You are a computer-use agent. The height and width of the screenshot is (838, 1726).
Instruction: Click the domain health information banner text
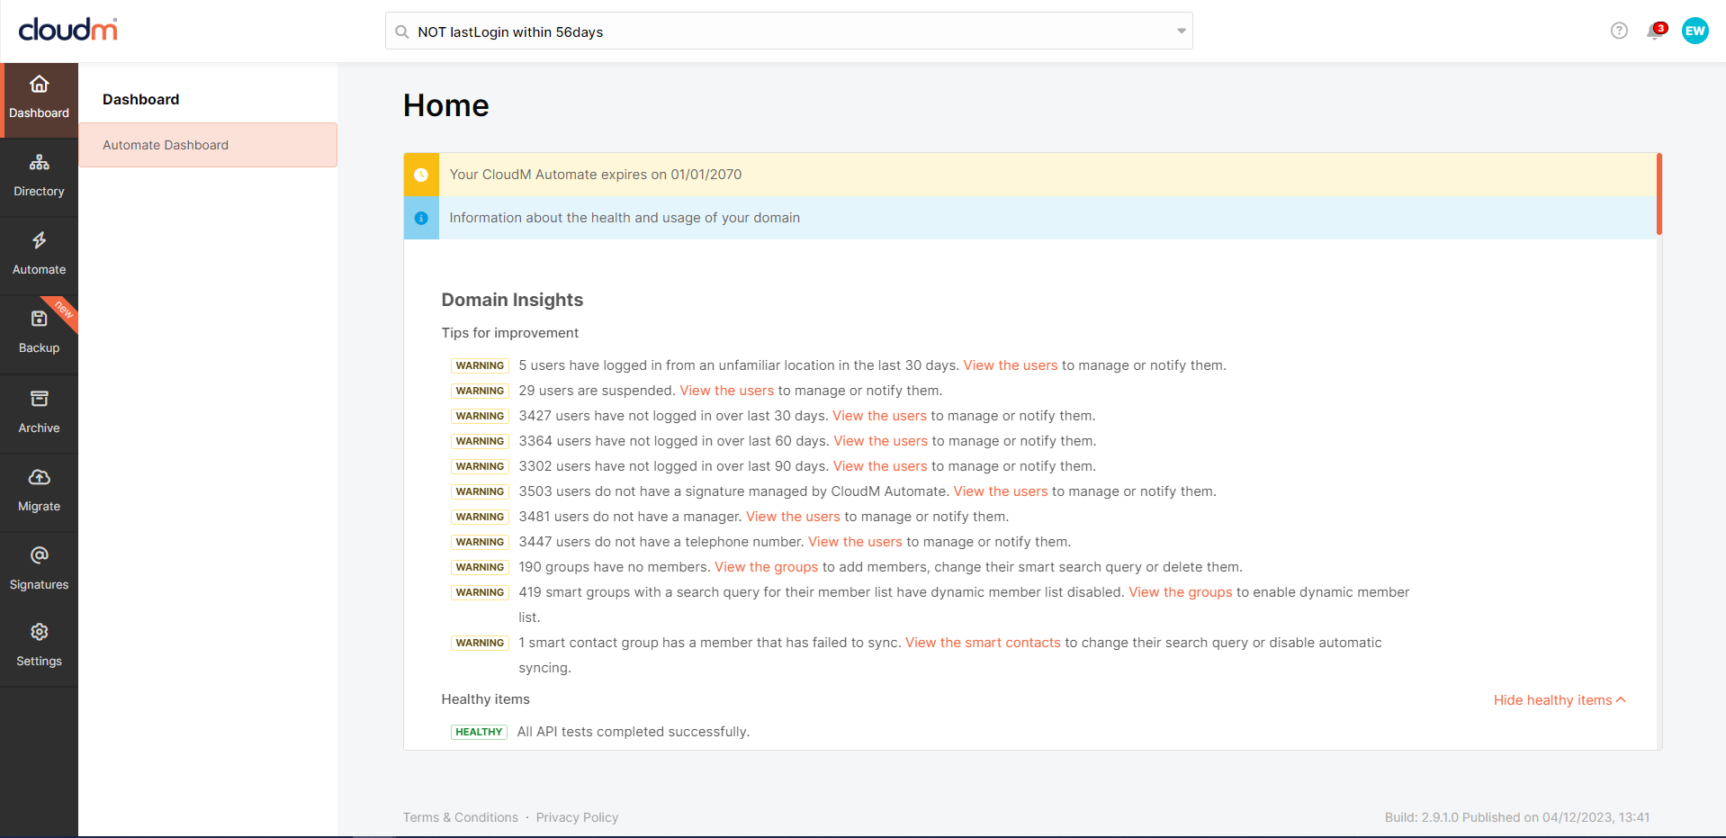click(625, 218)
